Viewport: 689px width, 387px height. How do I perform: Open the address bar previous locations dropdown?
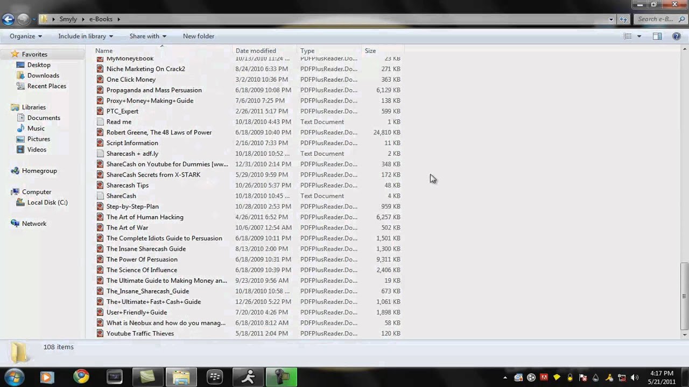611,19
